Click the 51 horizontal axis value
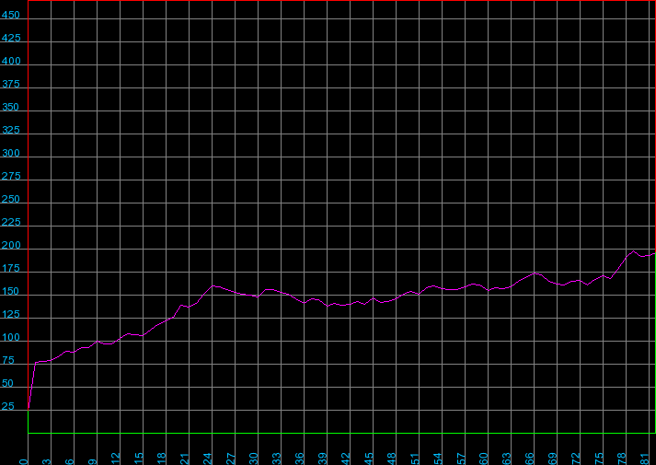This screenshot has width=656, height=465. tap(415, 459)
